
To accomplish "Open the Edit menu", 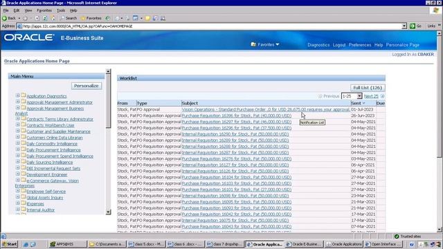I will [17, 10].
